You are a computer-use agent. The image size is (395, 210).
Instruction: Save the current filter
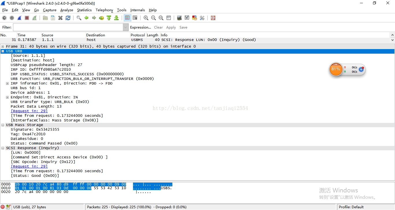(x=183, y=27)
